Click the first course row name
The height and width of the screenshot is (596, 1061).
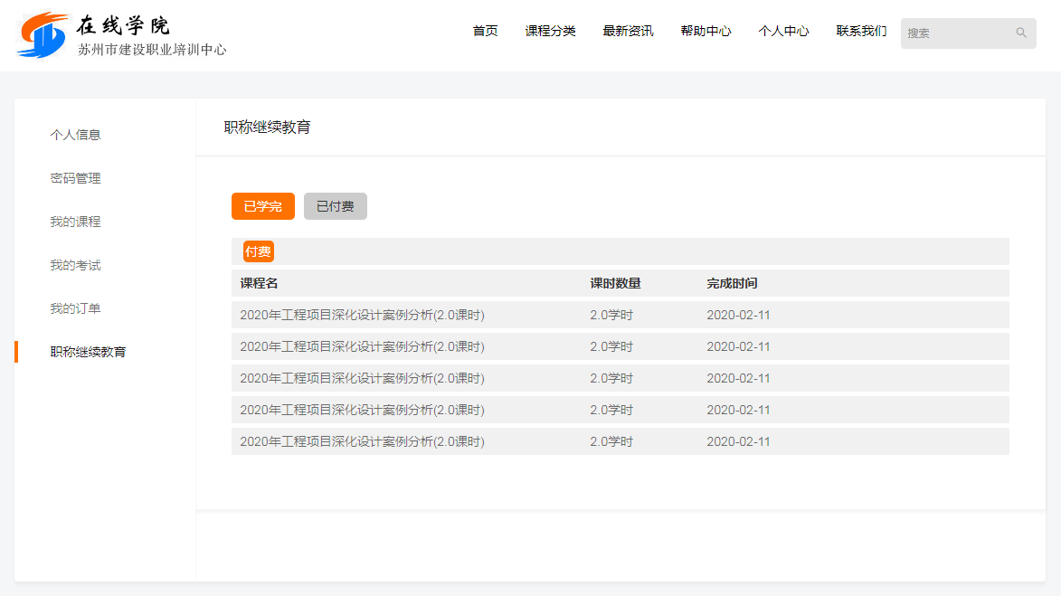[x=362, y=316]
